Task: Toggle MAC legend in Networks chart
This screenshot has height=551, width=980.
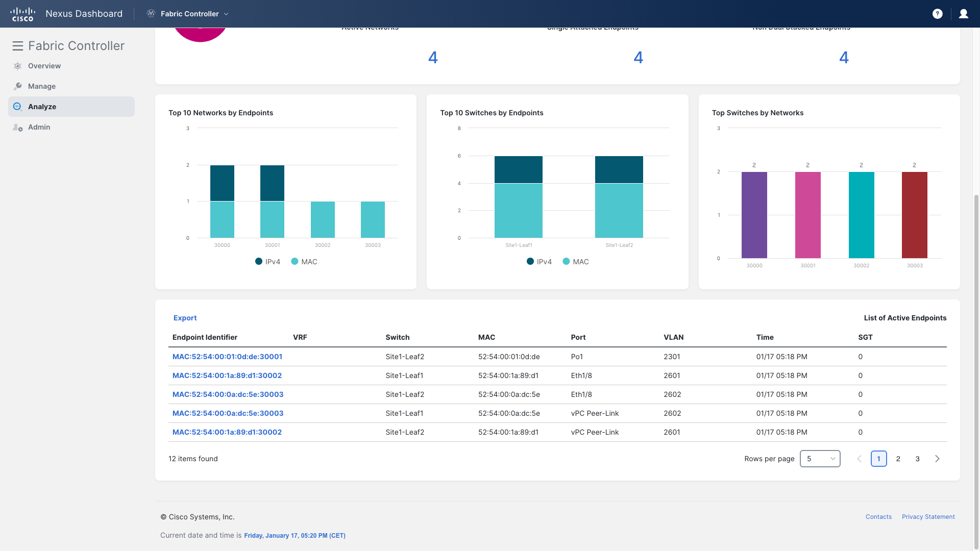Action: click(x=304, y=262)
